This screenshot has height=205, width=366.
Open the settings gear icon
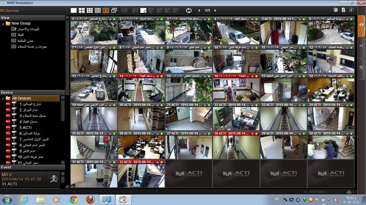(336, 10)
